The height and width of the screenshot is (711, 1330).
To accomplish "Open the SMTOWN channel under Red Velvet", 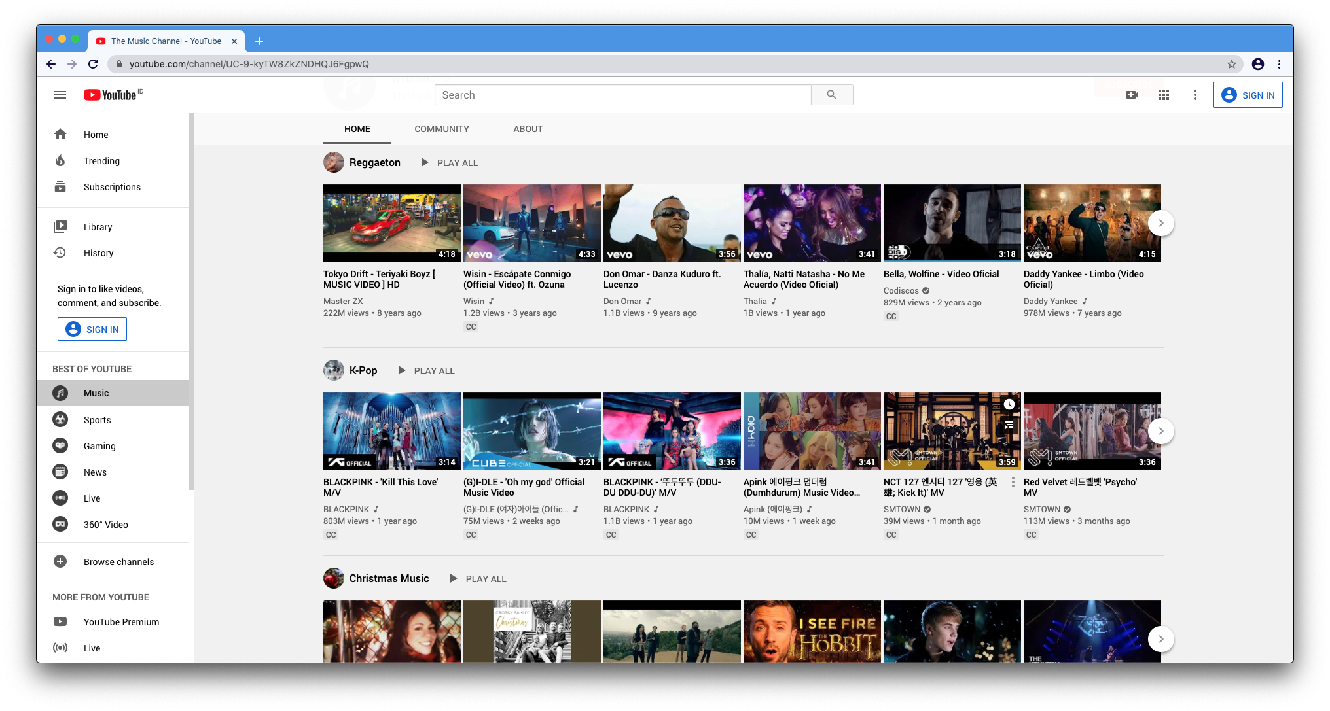I will tap(1042, 510).
